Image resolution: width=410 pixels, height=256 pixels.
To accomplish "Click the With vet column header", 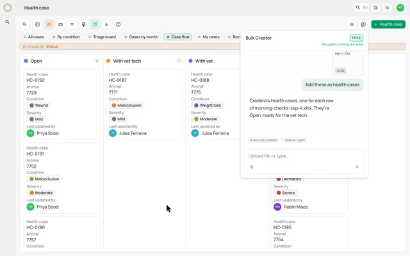I will click(204, 61).
